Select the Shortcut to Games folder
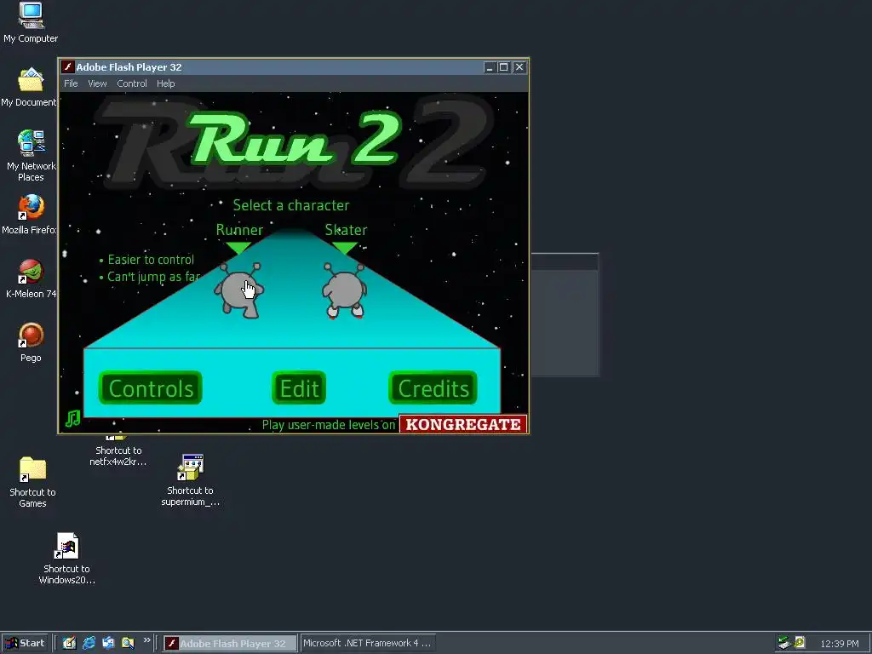Image resolution: width=872 pixels, height=654 pixels. pyautogui.click(x=32, y=482)
